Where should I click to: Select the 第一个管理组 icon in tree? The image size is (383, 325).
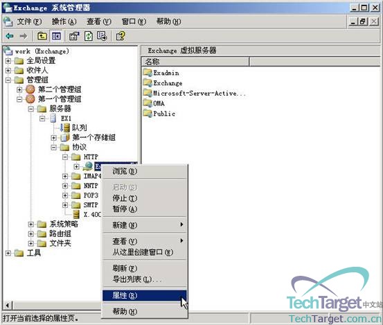pos(30,99)
